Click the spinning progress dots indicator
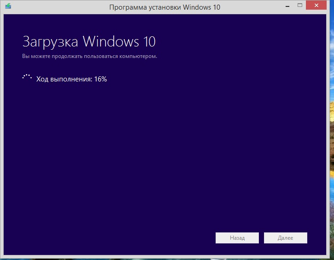 pos(27,78)
